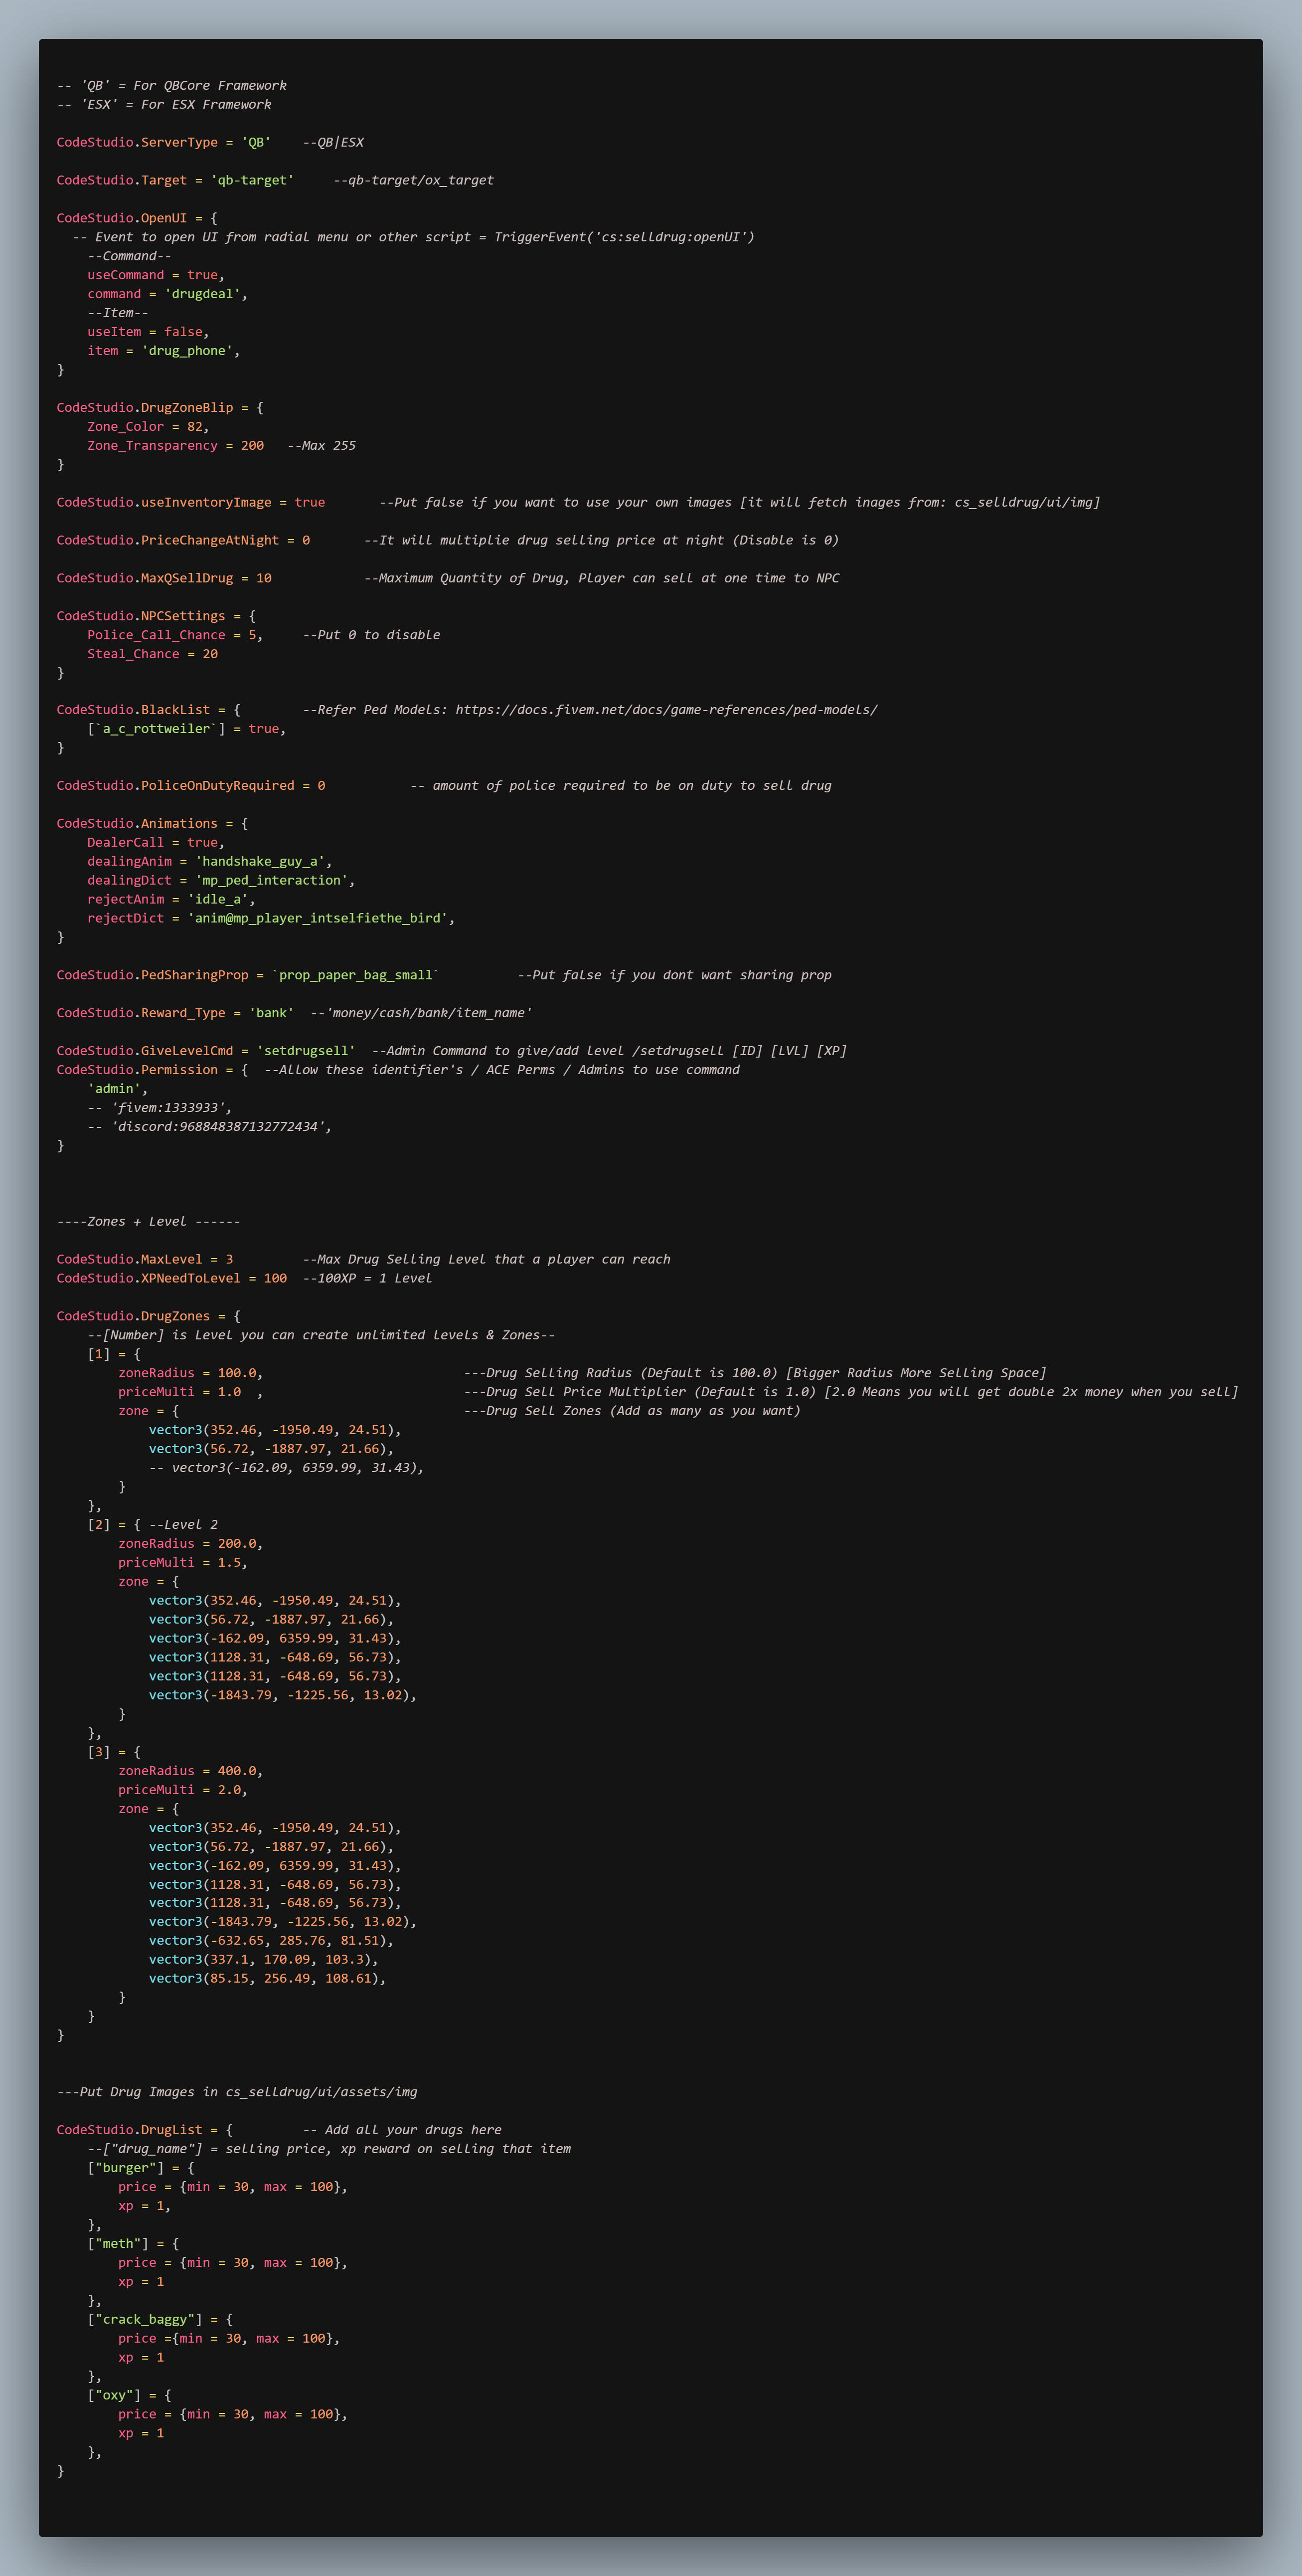Screen dimensions: 1302x2576
Task: Click the useItem false value
Action: tap(183, 332)
